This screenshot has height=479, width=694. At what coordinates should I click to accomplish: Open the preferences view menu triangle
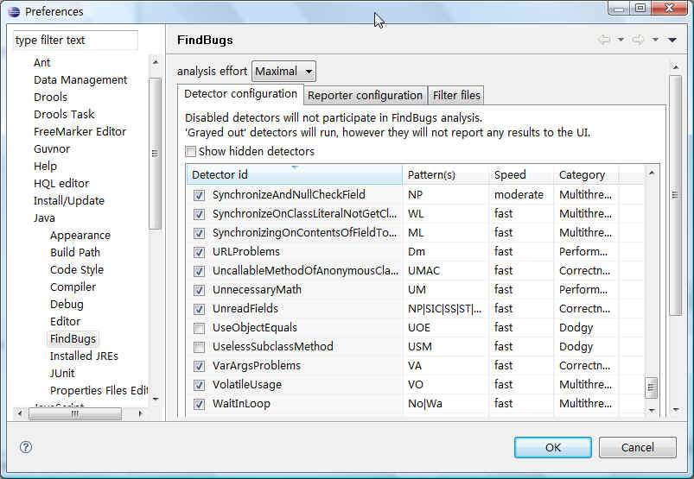[x=672, y=40]
